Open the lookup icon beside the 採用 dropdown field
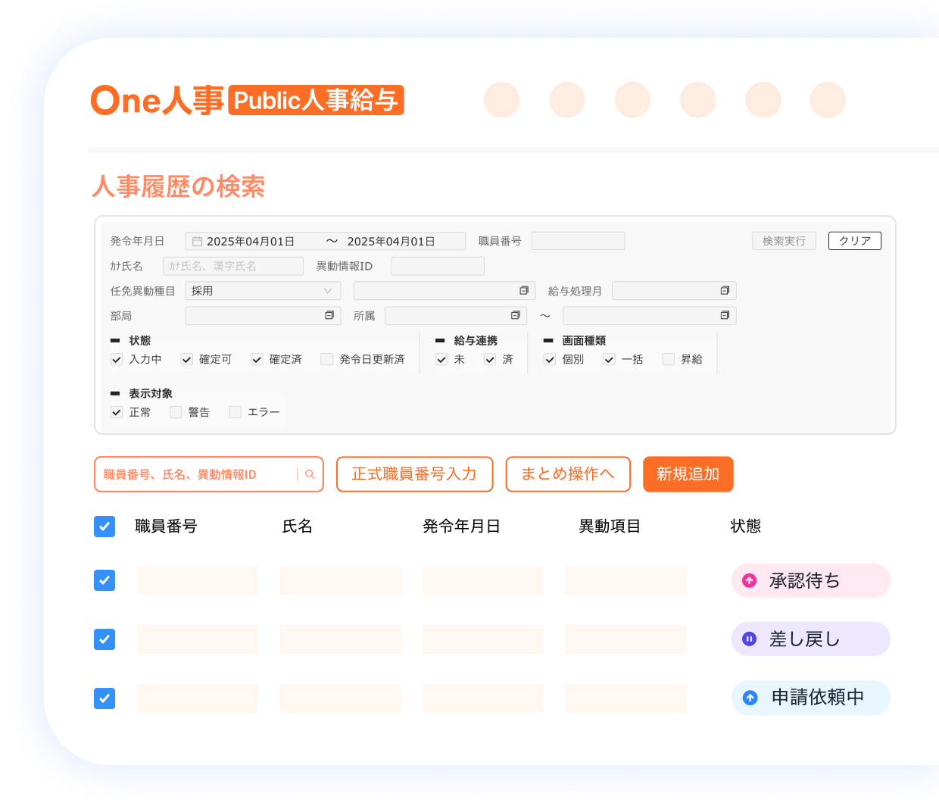Viewport: 939px width, 800px height. pos(524,291)
